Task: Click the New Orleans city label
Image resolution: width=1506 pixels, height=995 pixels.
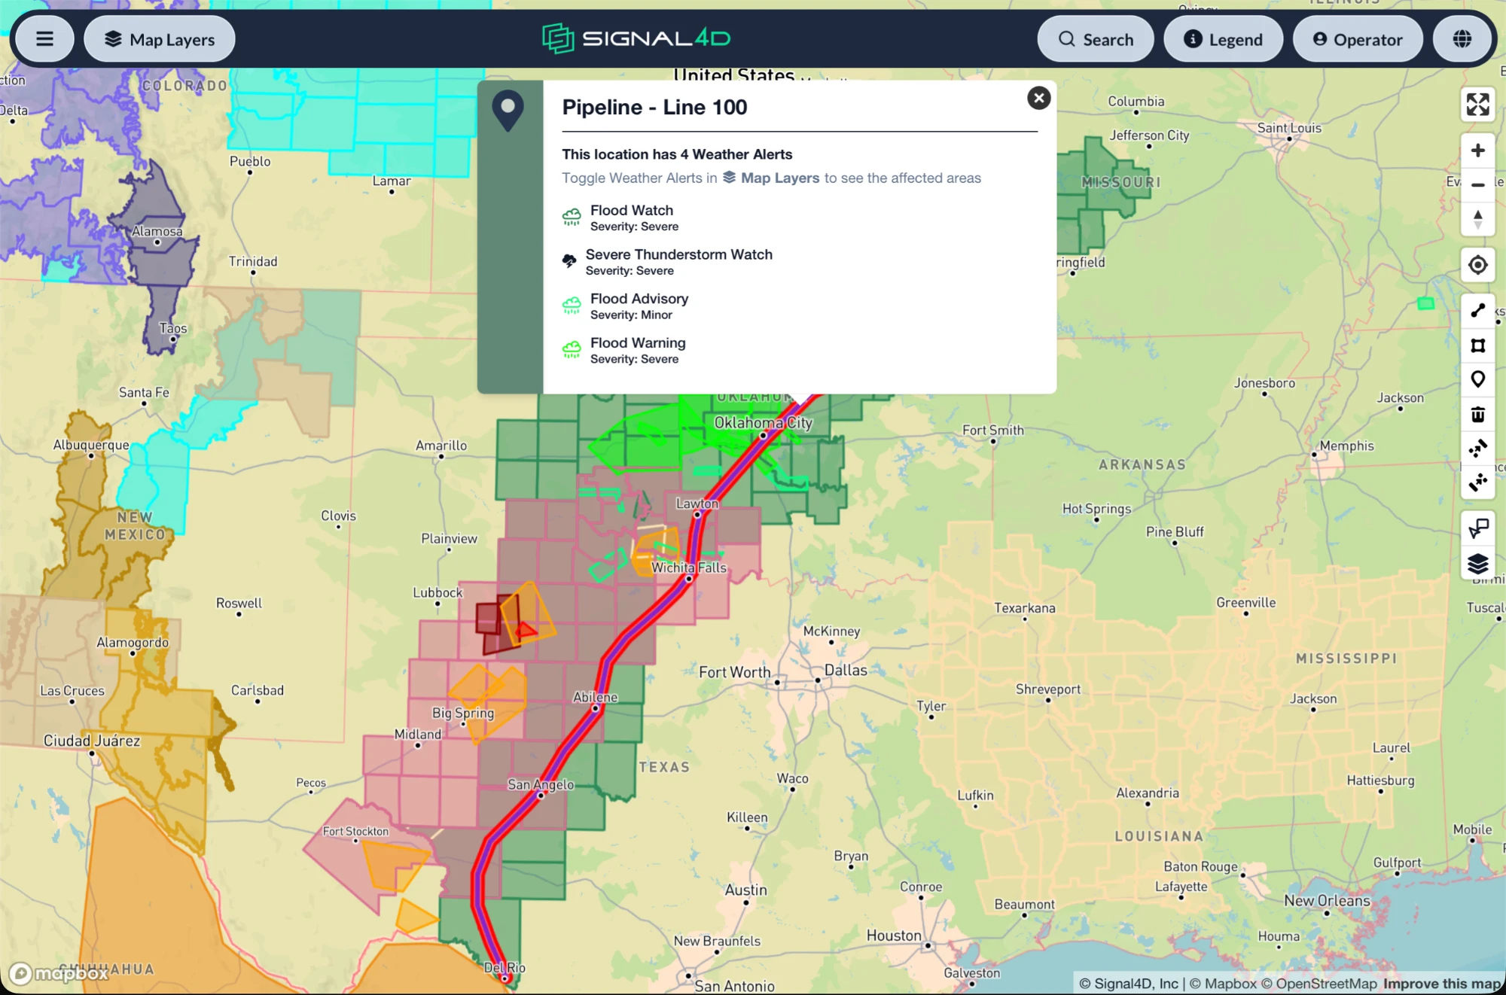Action: pos(1327,901)
